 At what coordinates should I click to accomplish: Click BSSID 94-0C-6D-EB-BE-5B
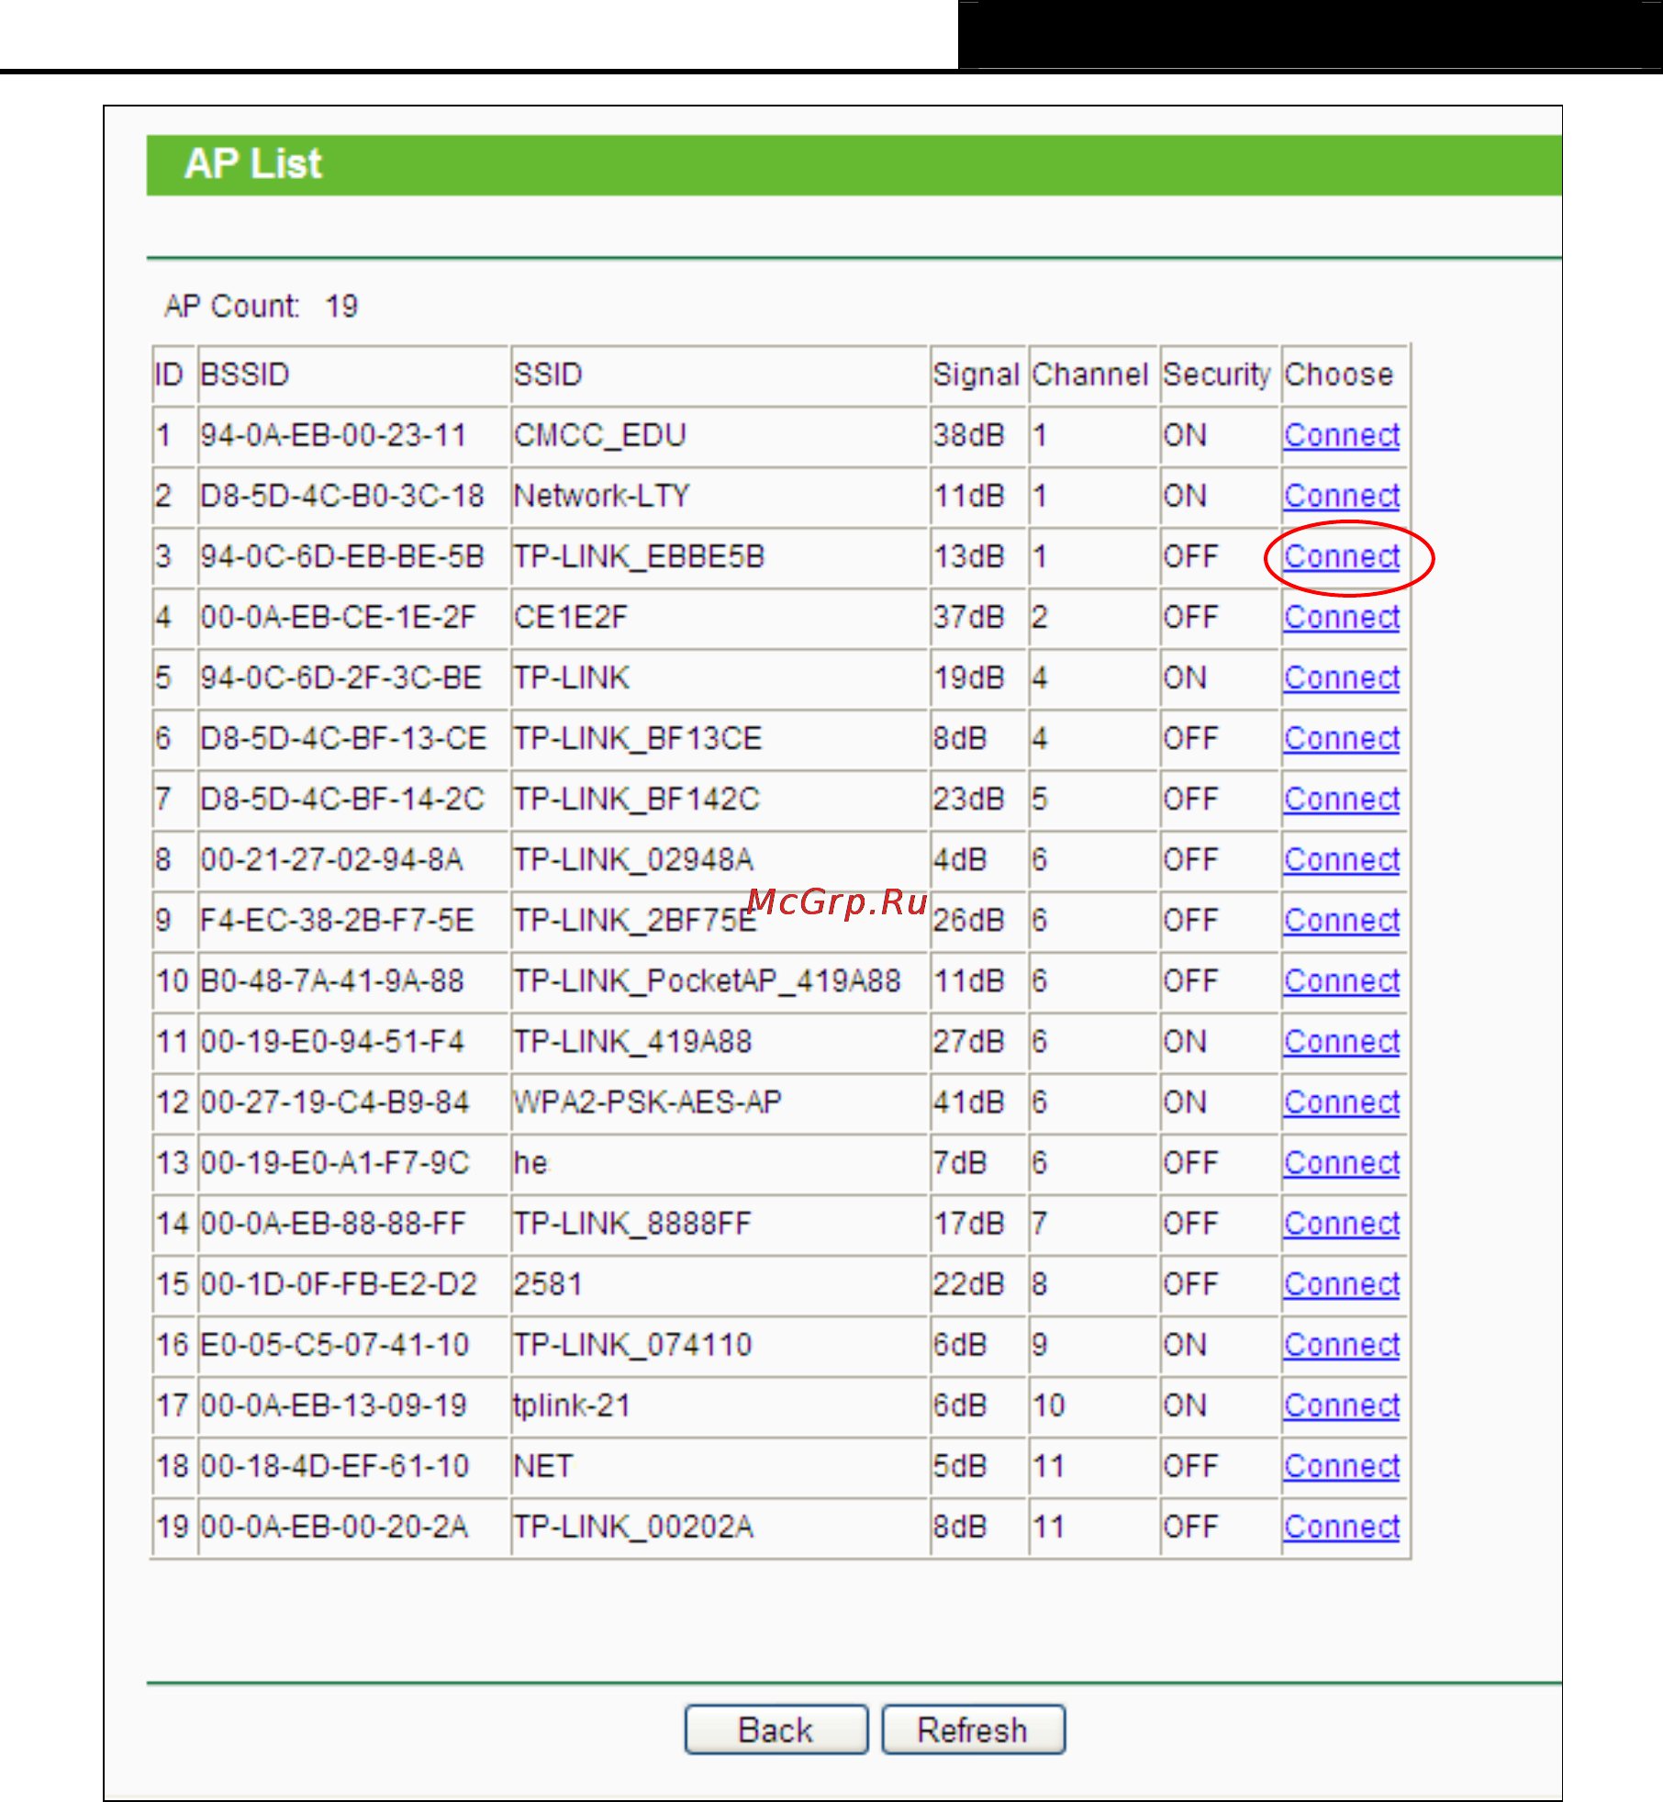click(x=342, y=556)
